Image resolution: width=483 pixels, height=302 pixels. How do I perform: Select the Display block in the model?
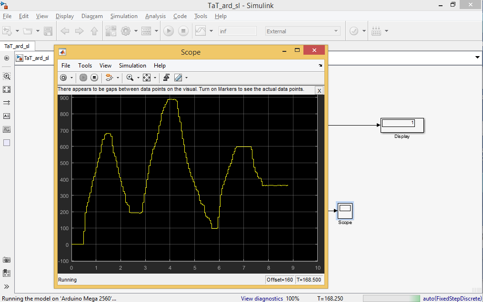coord(402,125)
